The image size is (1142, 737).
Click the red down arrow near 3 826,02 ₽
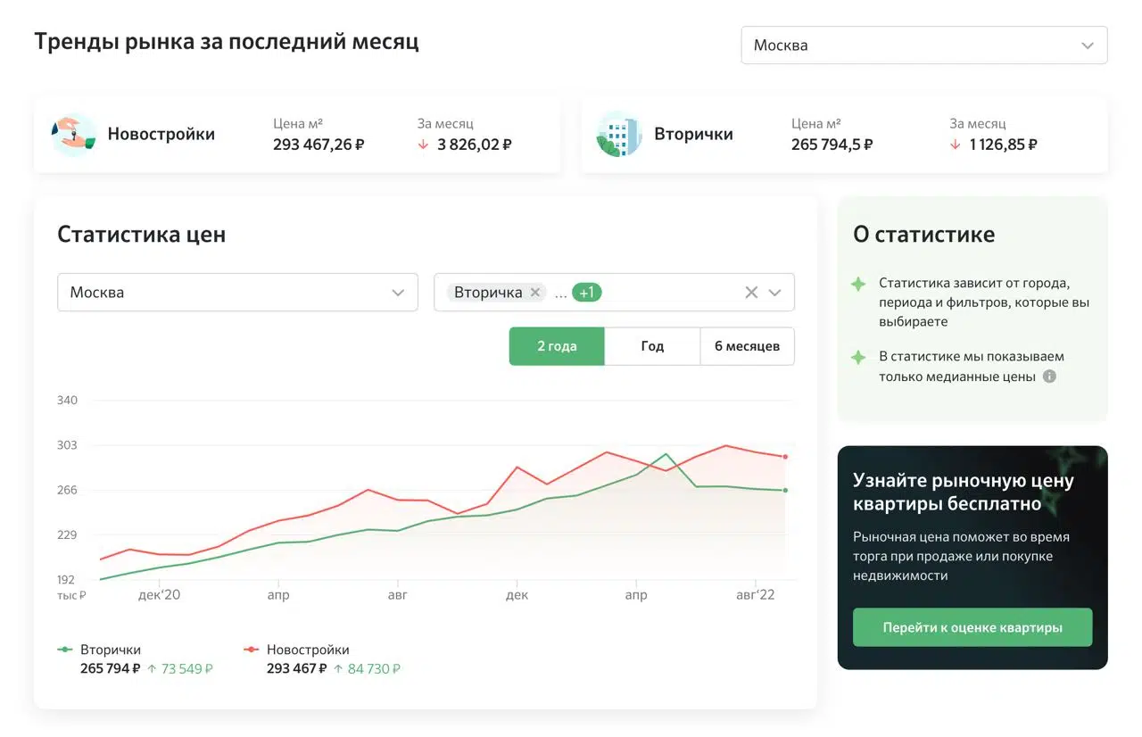pyautogui.click(x=423, y=145)
